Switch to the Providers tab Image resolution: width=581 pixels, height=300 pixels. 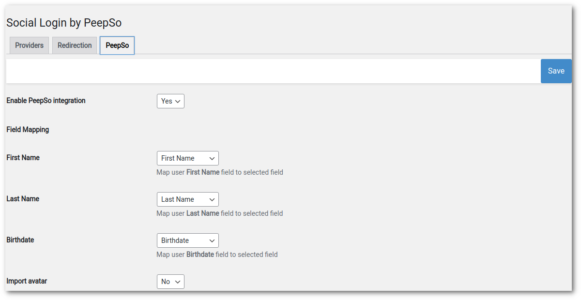point(29,45)
